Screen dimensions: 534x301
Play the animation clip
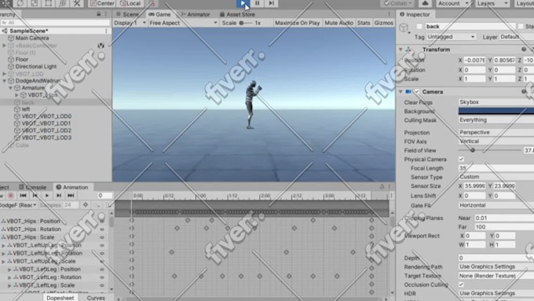[x=47, y=196]
